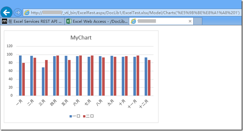Image resolution: width=243 pixels, height=131 pixels.
Task: Click the blue bar for 九月
Action: pos(112,76)
